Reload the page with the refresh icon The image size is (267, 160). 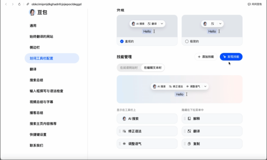[19, 4]
